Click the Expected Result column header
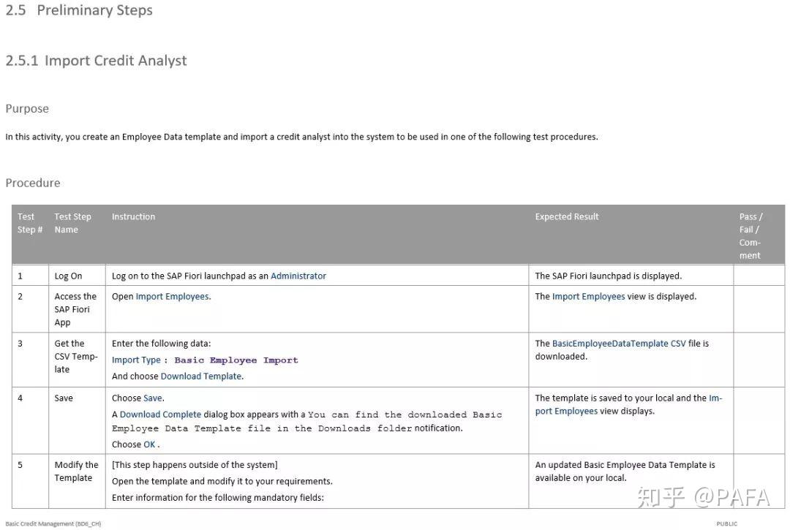 click(567, 216)
